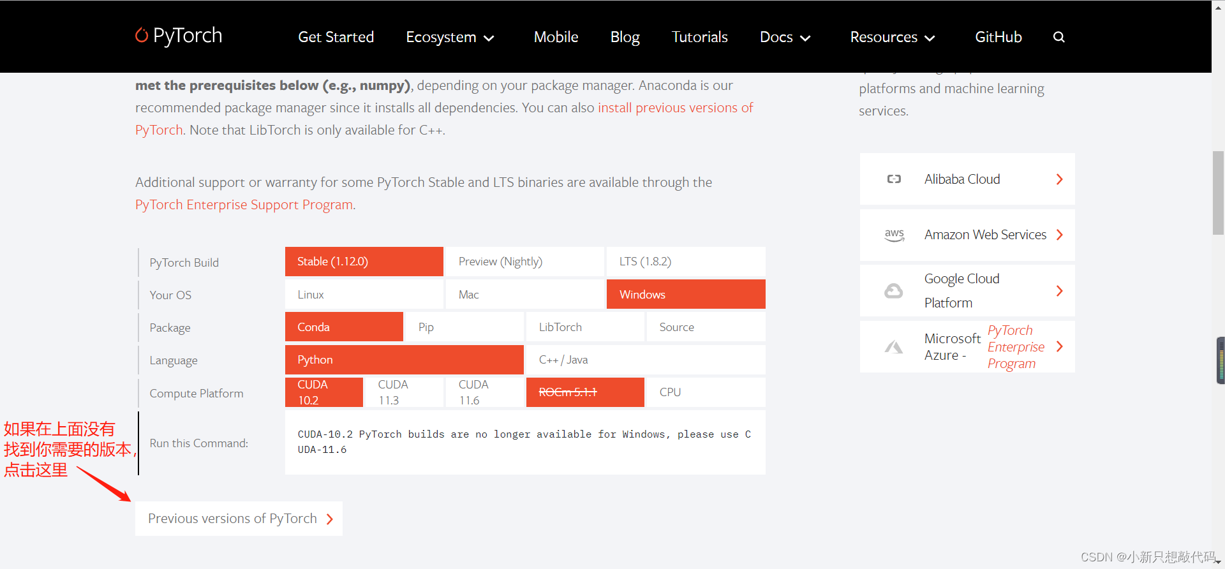Open 'install previous versions of PyTorch' link
The image size is (1225, 569).
click(x=675, y=108)
